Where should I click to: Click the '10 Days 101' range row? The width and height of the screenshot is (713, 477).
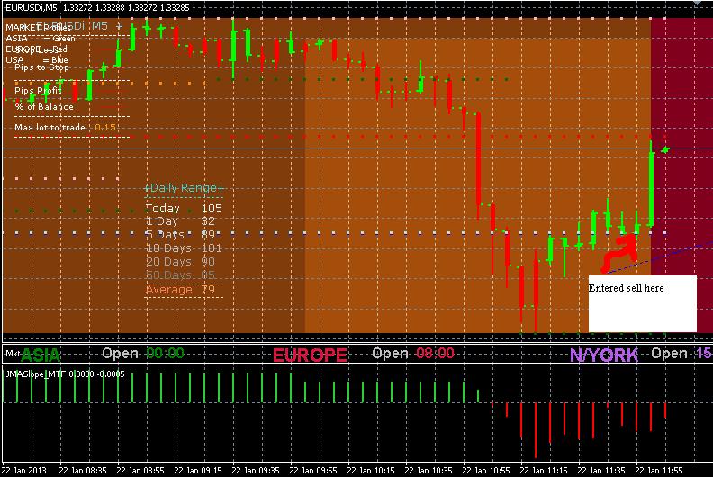click(184, 247)
